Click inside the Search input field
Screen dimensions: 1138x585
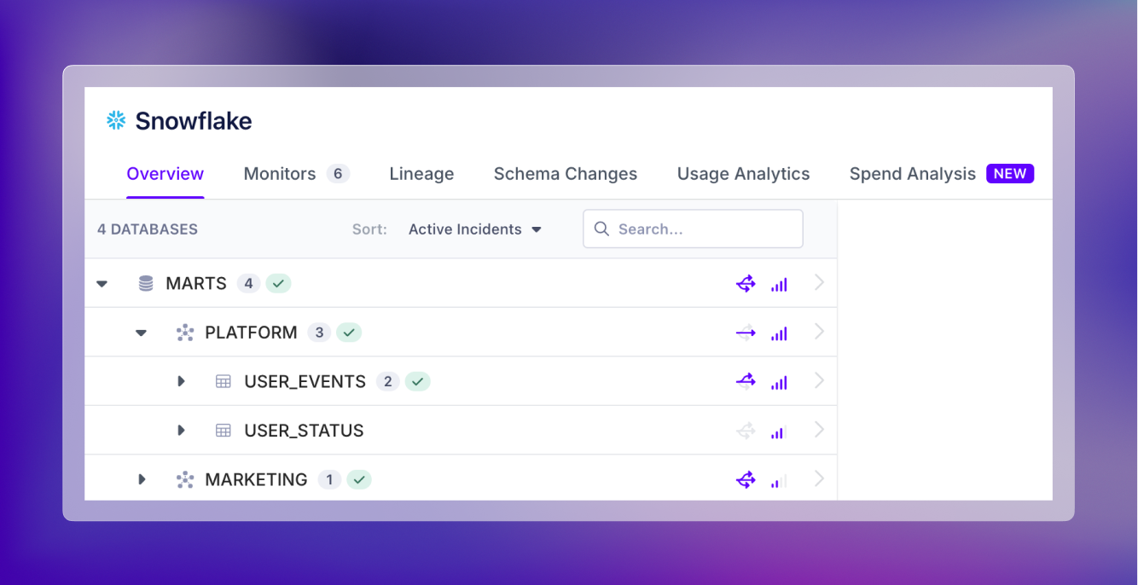pyautogui.click(x=693, y=229)
